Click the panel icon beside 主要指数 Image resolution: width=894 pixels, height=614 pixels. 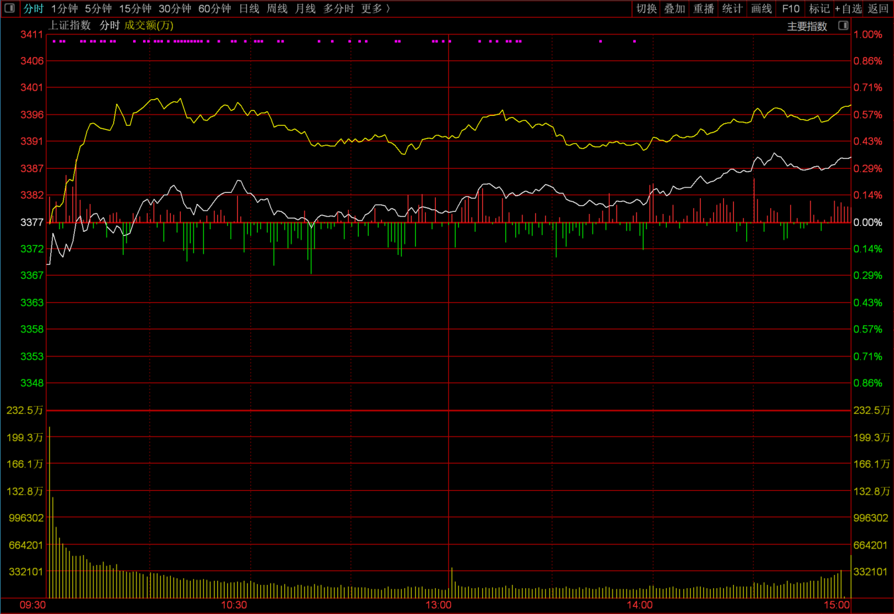[843, 26]
